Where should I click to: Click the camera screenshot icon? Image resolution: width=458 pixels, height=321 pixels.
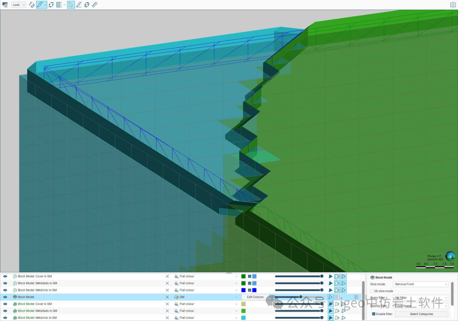pos(452,5)
